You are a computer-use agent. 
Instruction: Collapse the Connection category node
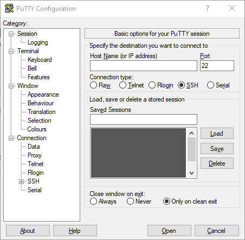11,138
